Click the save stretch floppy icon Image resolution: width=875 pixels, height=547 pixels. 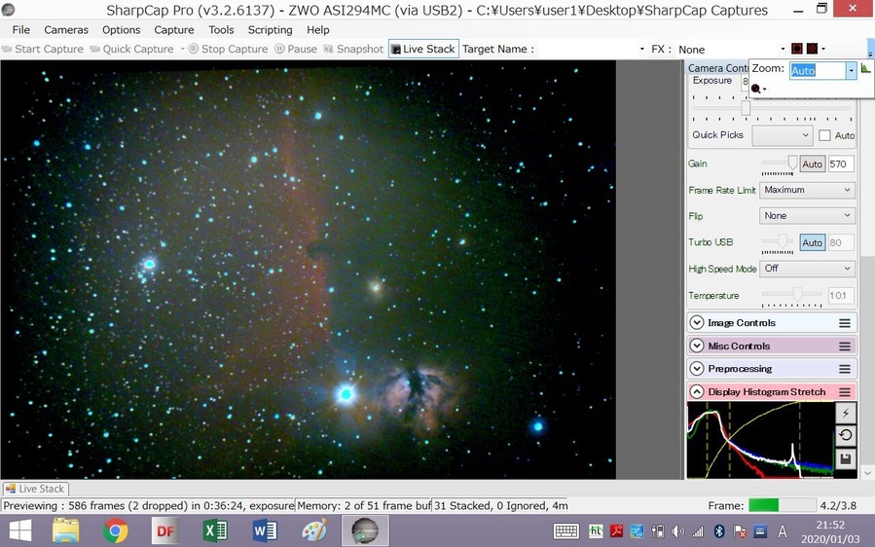pyautogui.click(x=846, y=458)
